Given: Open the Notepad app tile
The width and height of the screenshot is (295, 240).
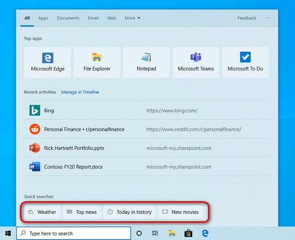Looking at the screenshot, I should point(147,62).
